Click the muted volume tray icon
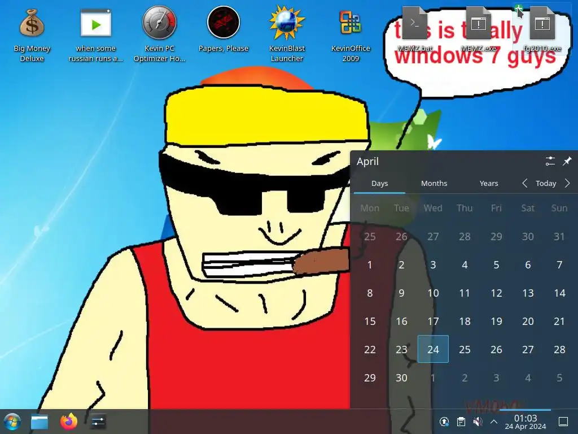 pos(478,422)
